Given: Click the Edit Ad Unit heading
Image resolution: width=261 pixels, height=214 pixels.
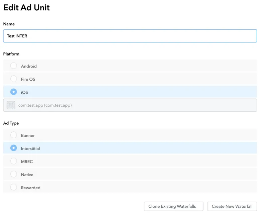Looking at the screenshot, I should click(26, 8).
